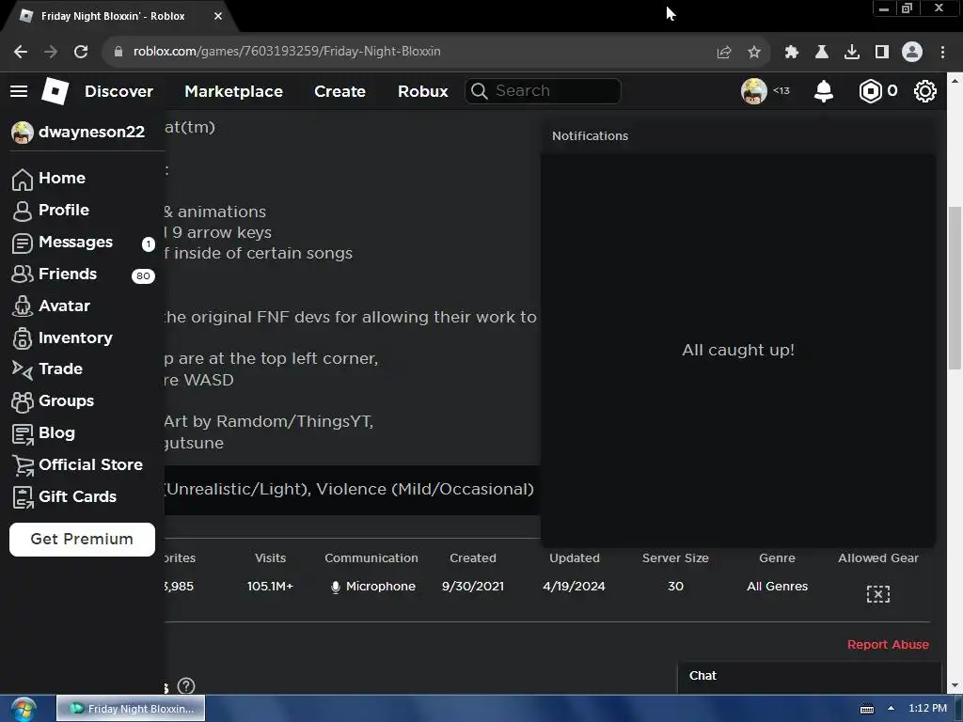Show hidden system tray icons arrow

(891, 709)
